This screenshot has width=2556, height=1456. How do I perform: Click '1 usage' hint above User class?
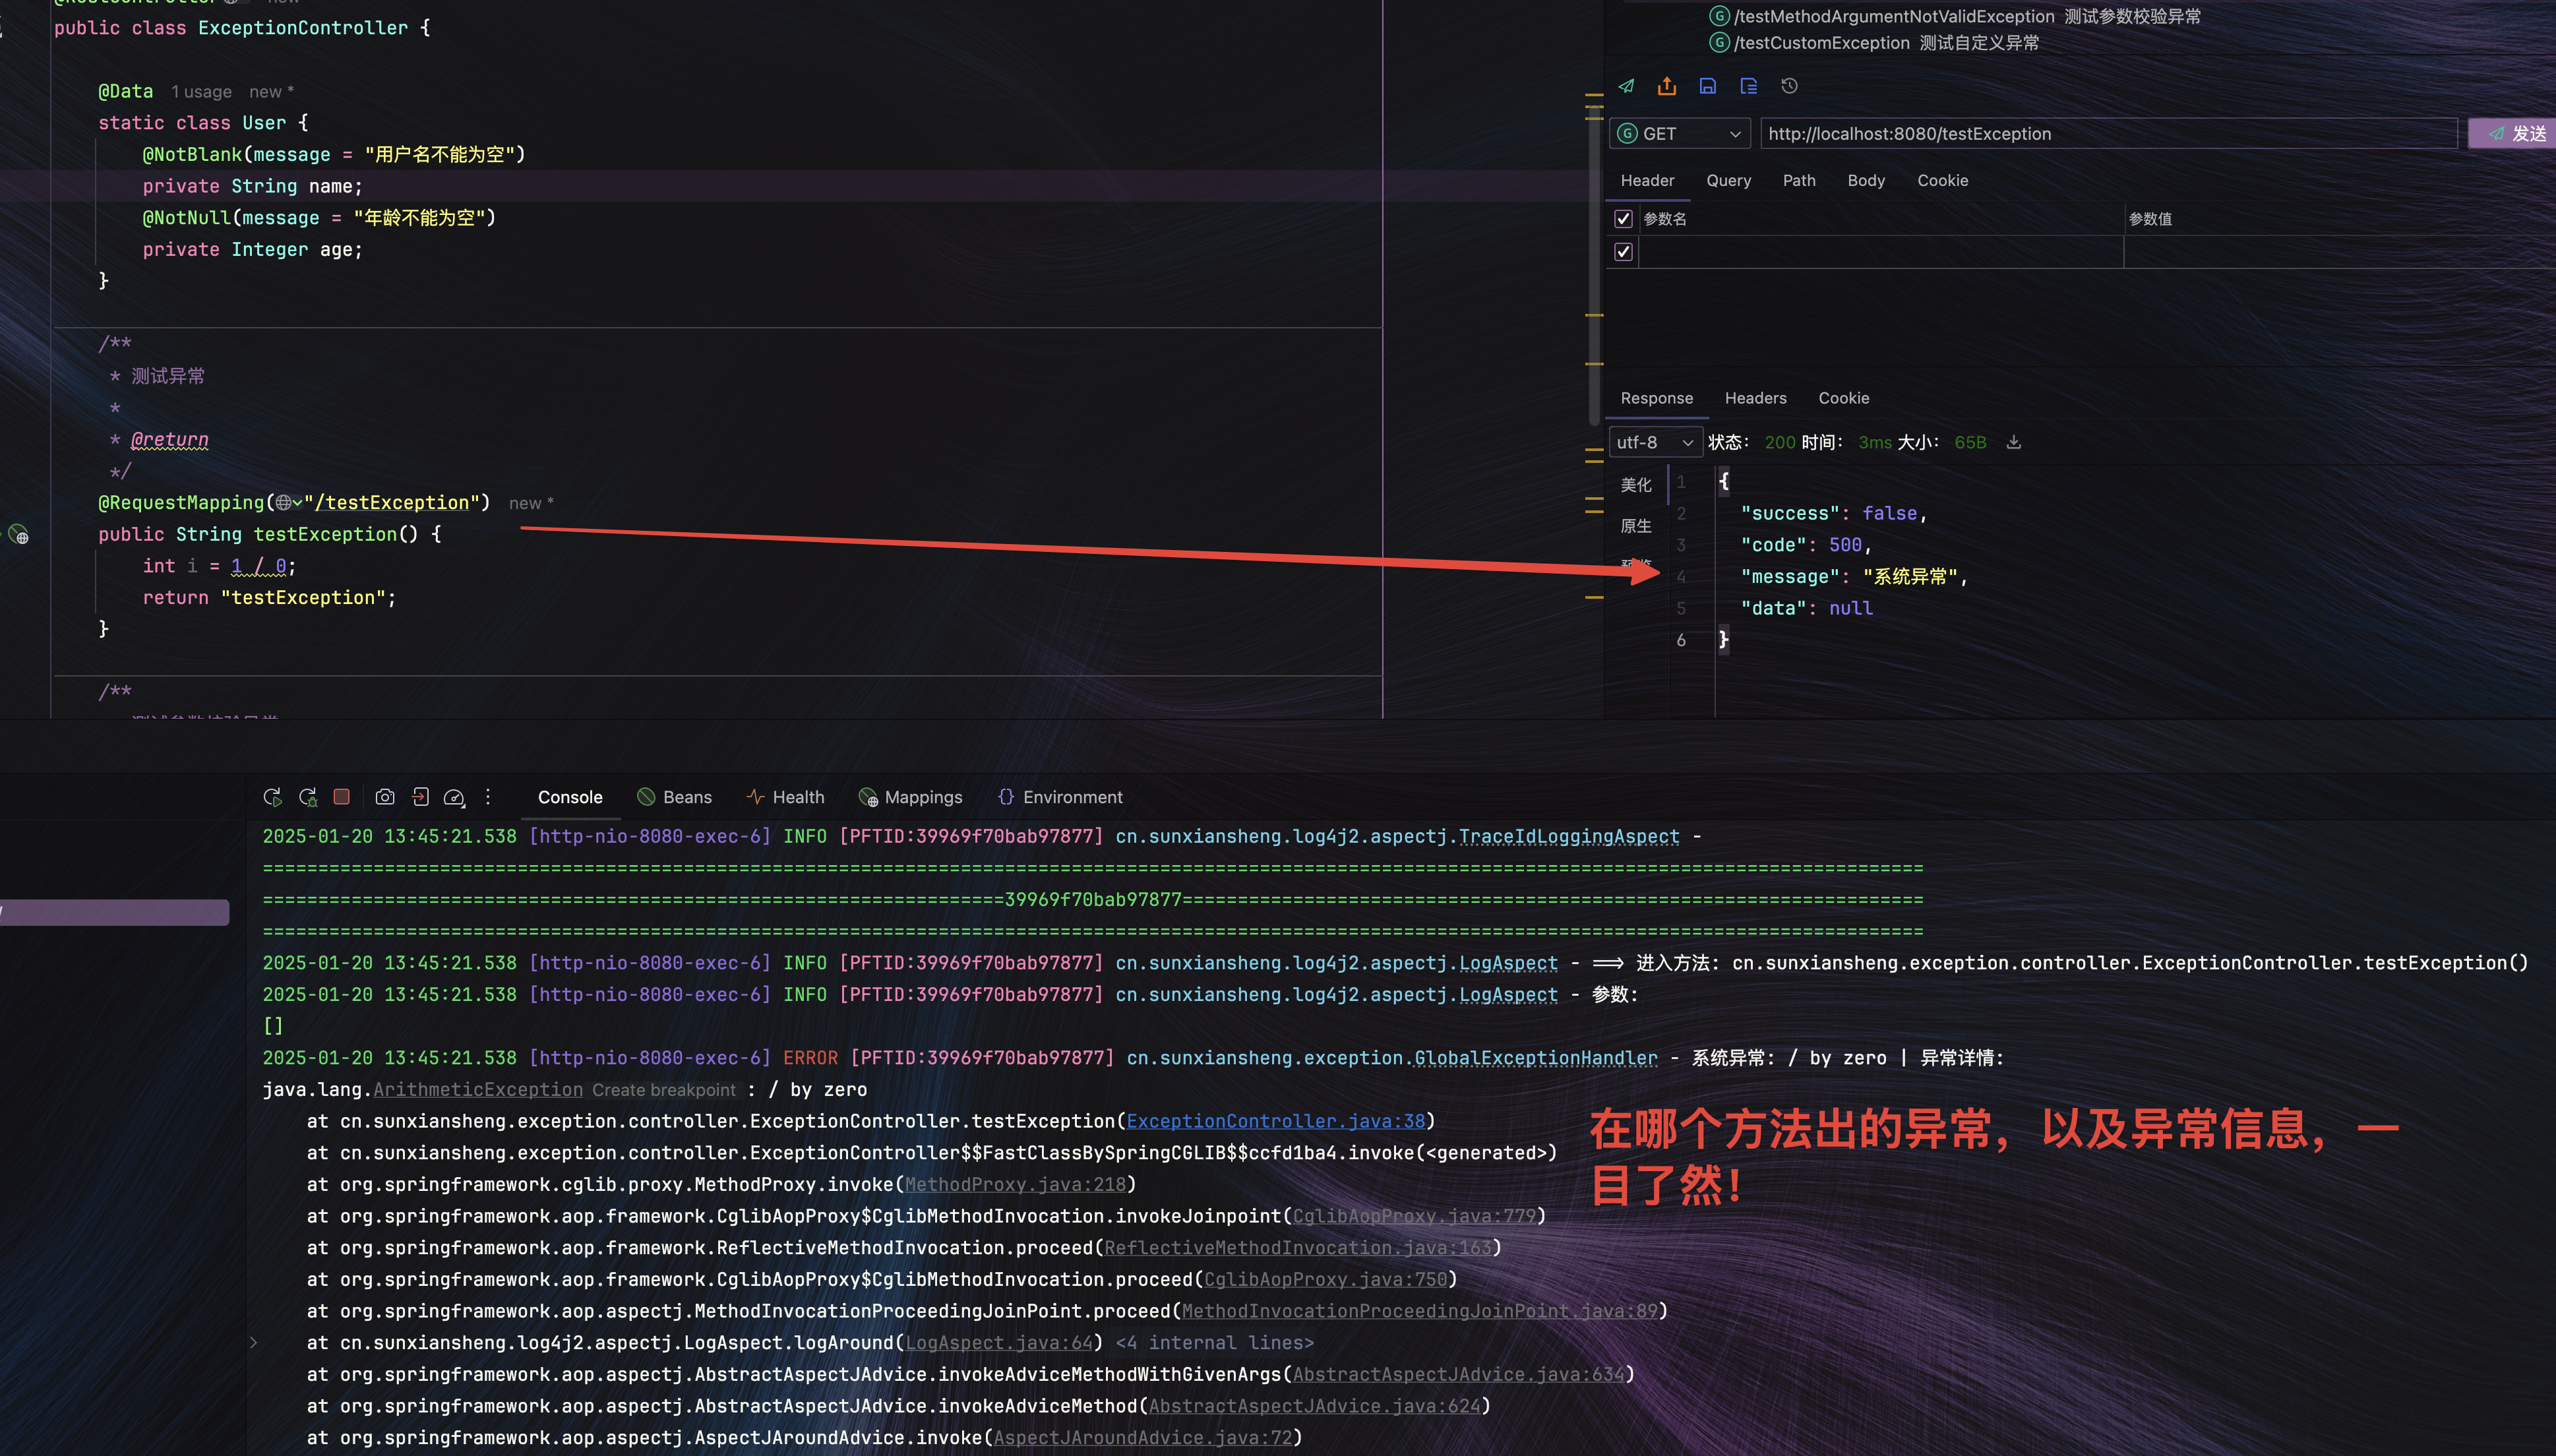pyautogui.click(x=201, y=92)
